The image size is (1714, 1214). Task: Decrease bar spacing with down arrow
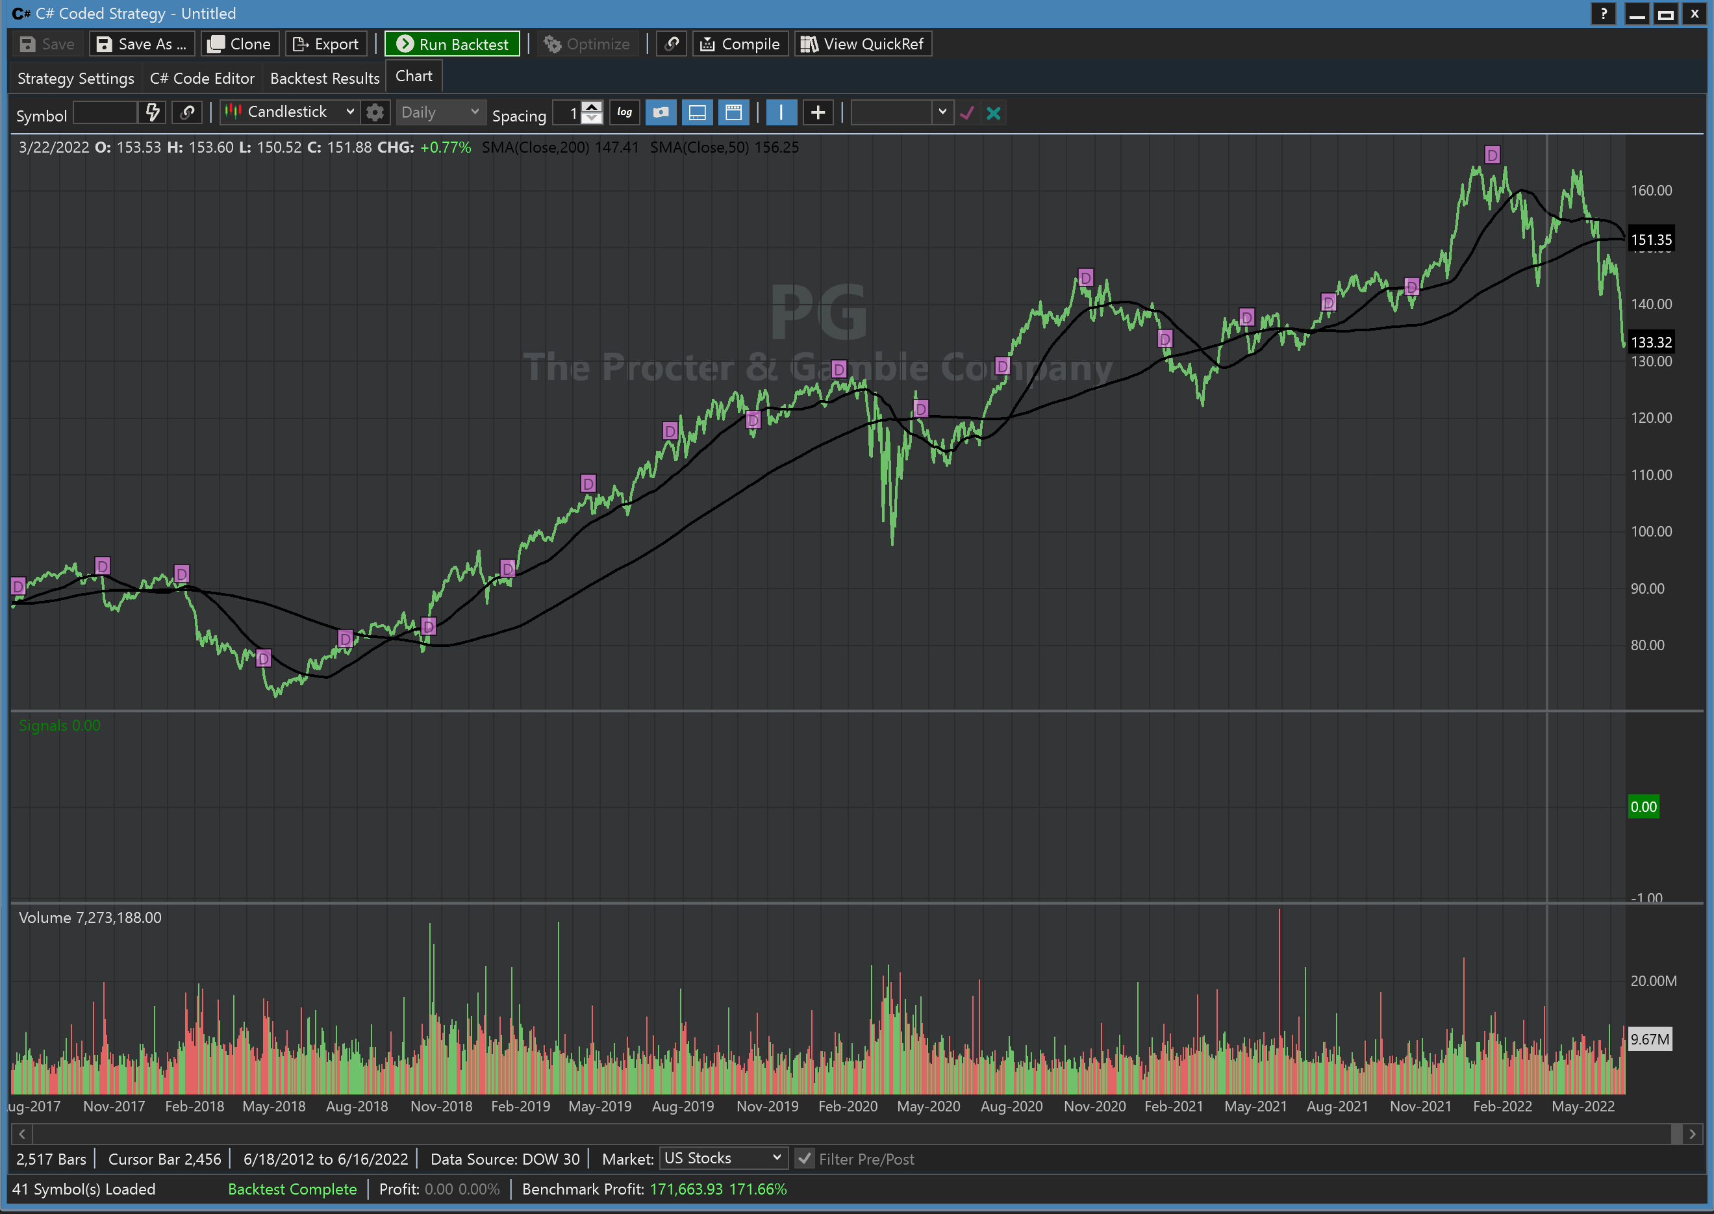point(592,119)
